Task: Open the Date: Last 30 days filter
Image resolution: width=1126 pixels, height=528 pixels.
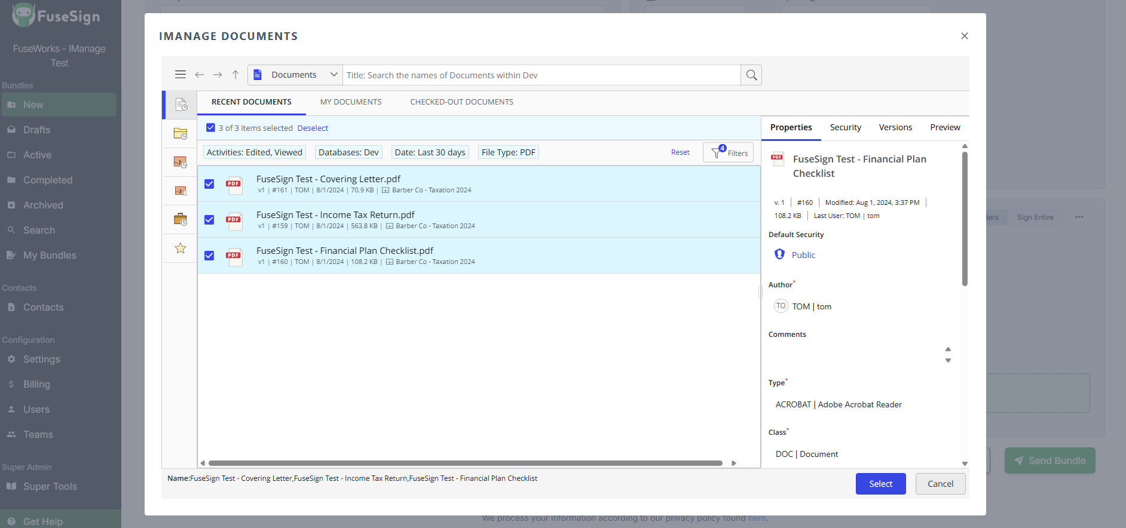Action: click(x=430, y=152)
